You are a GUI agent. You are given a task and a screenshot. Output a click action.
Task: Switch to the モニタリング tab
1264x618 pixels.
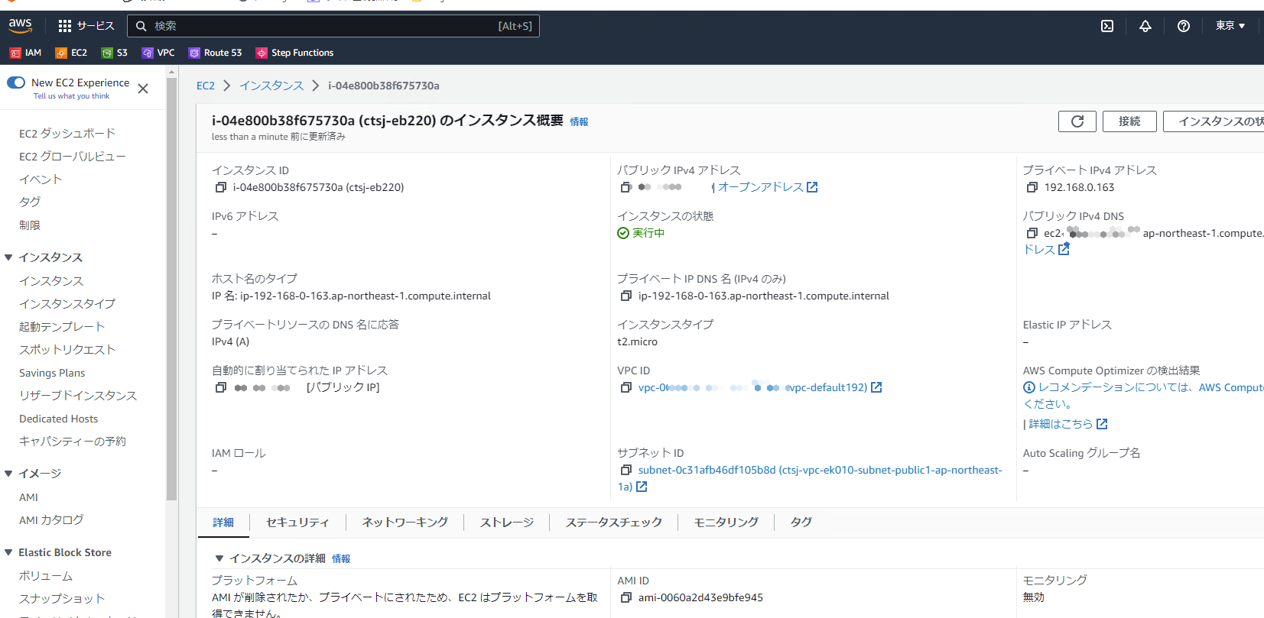point(726,523)
